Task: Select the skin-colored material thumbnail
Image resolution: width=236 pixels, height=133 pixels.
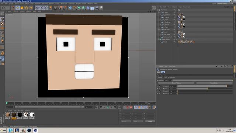Action: click(8, 116)
